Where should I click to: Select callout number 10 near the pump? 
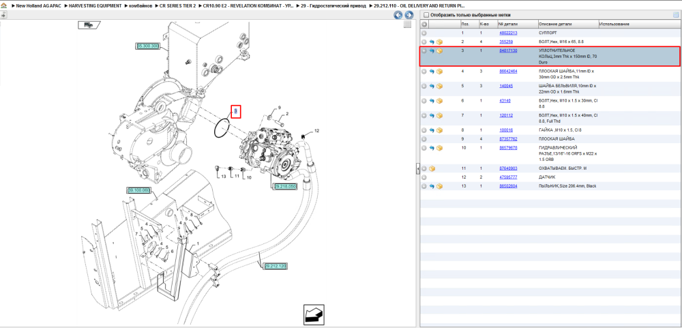click(249, 177)
